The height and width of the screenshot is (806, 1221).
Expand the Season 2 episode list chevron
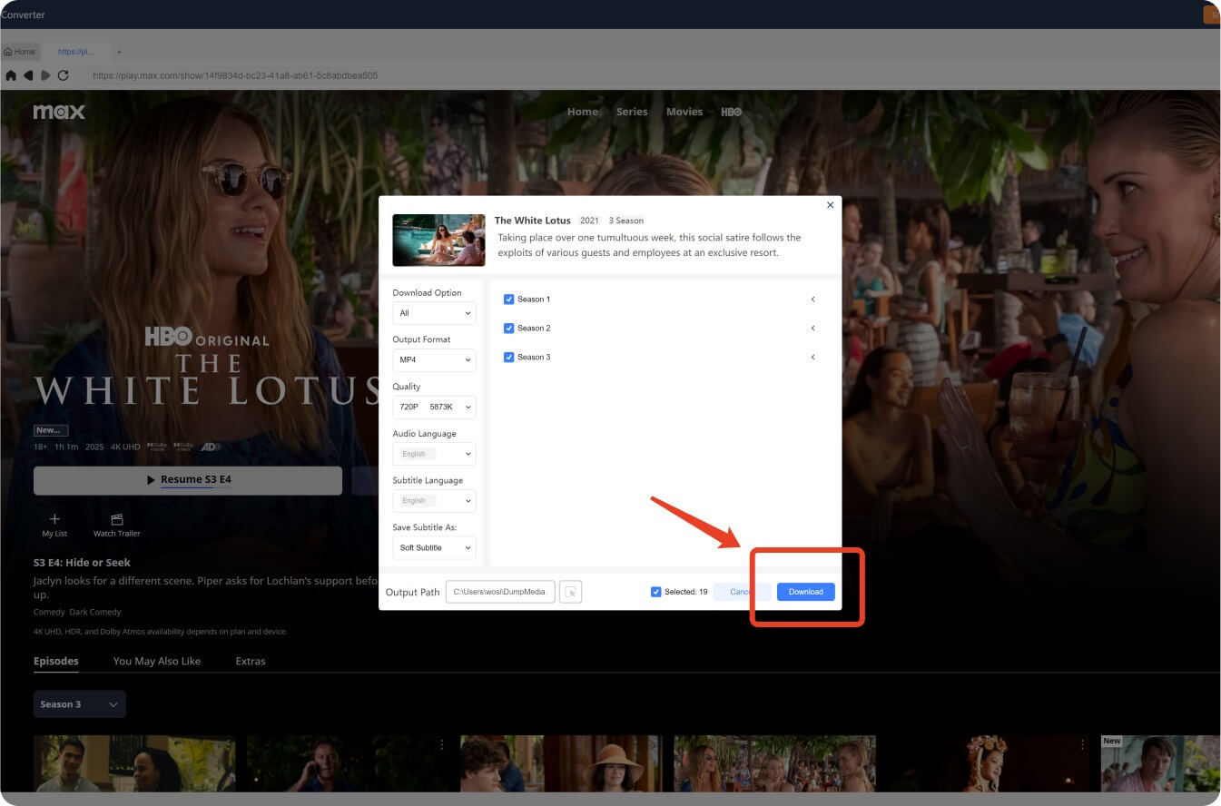812,329
